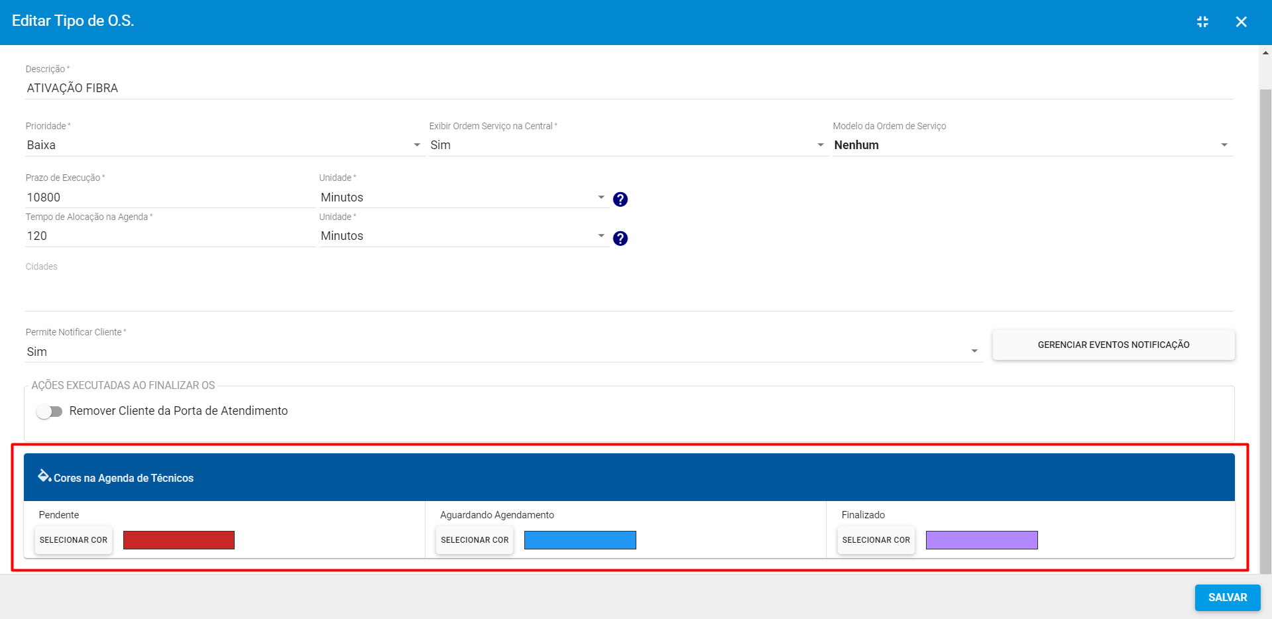This screenshot has height=619, width=1272.
Task: Click Selecionar Cor for Finalizado
Action: [876, 540]
